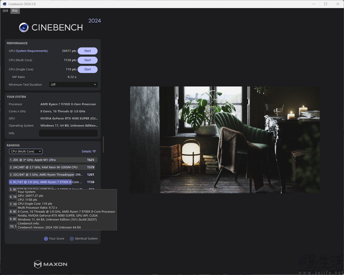Click the Identical System legend dot
Image resolution: width=344 pixels, height=275 pixels.
pyautogui.click(x=72, y=239)
